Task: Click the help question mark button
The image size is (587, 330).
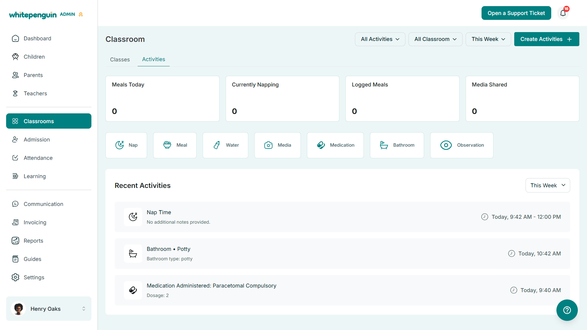Action: (x=567, y=310)
